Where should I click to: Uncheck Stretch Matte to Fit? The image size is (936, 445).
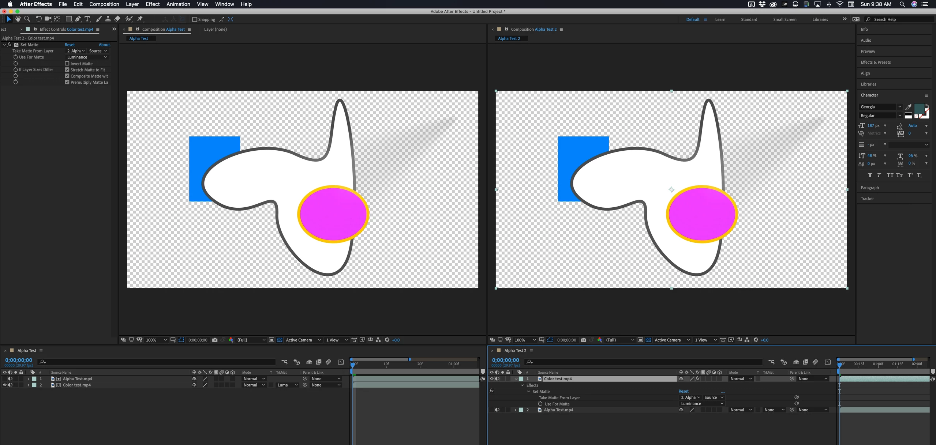click(x=67, y=70)
